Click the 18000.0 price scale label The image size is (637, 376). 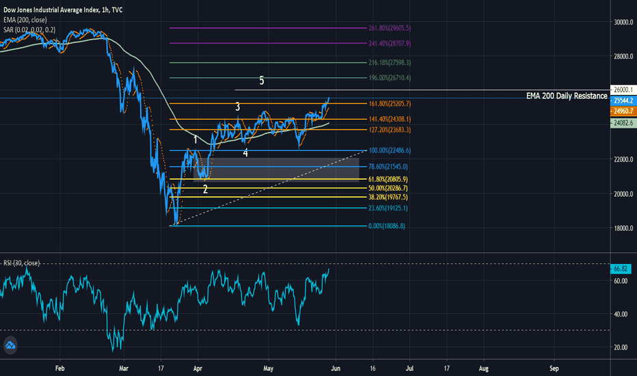coord(623,228)
